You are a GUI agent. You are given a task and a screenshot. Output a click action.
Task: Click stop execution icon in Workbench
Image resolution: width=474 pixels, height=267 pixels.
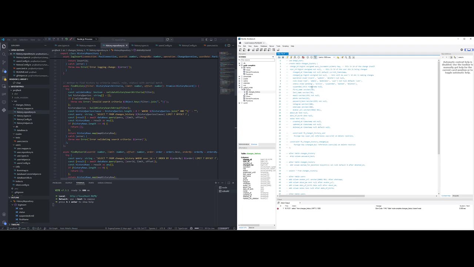[298, 57]
